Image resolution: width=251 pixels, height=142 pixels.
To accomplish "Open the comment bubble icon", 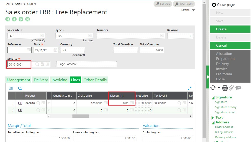I will [x=238, y=88].
